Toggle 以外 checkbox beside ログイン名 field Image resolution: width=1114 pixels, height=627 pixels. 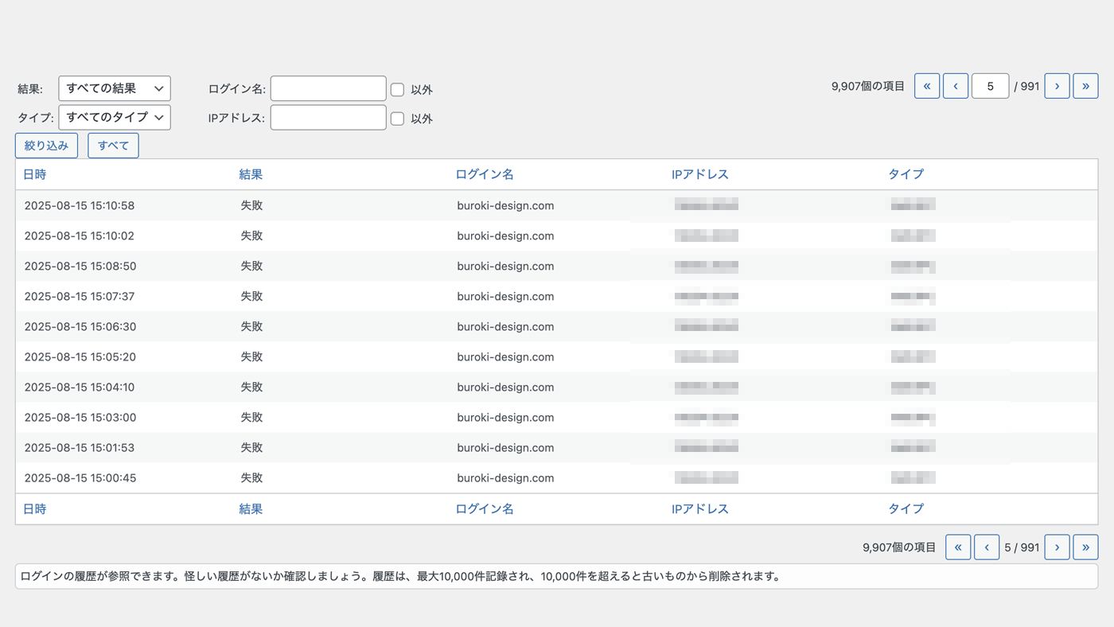coord(398,90)
